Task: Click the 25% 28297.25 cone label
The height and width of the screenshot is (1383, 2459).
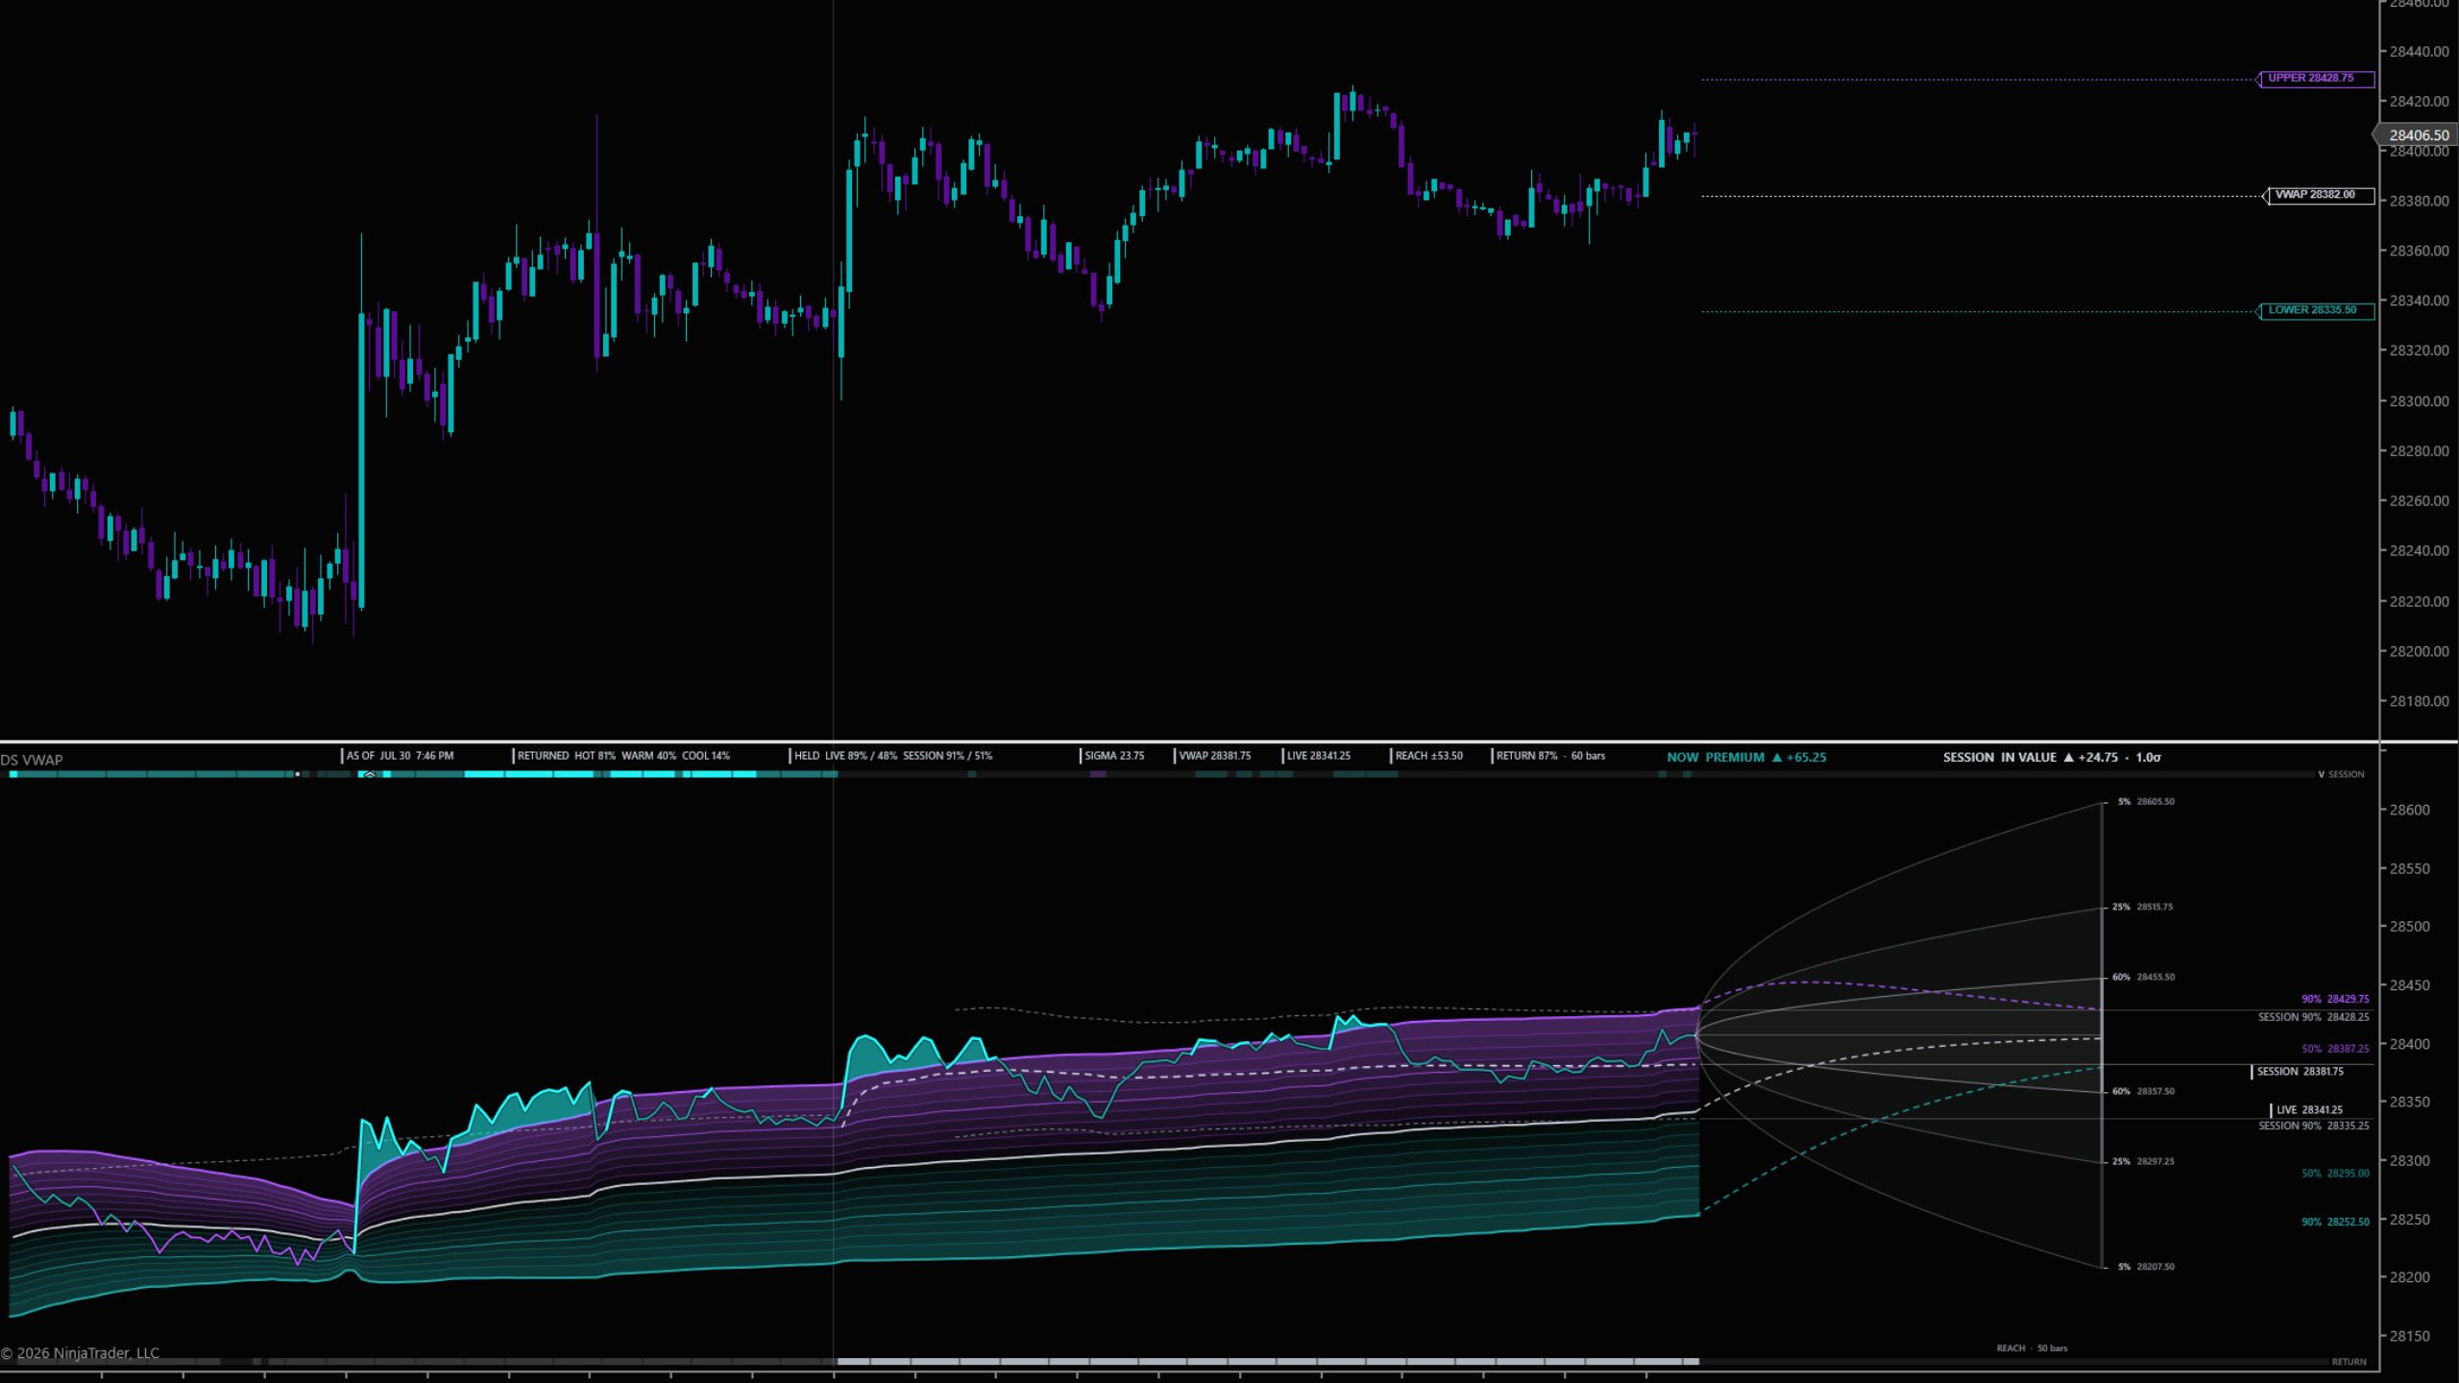Action: coord(2143,1161)
